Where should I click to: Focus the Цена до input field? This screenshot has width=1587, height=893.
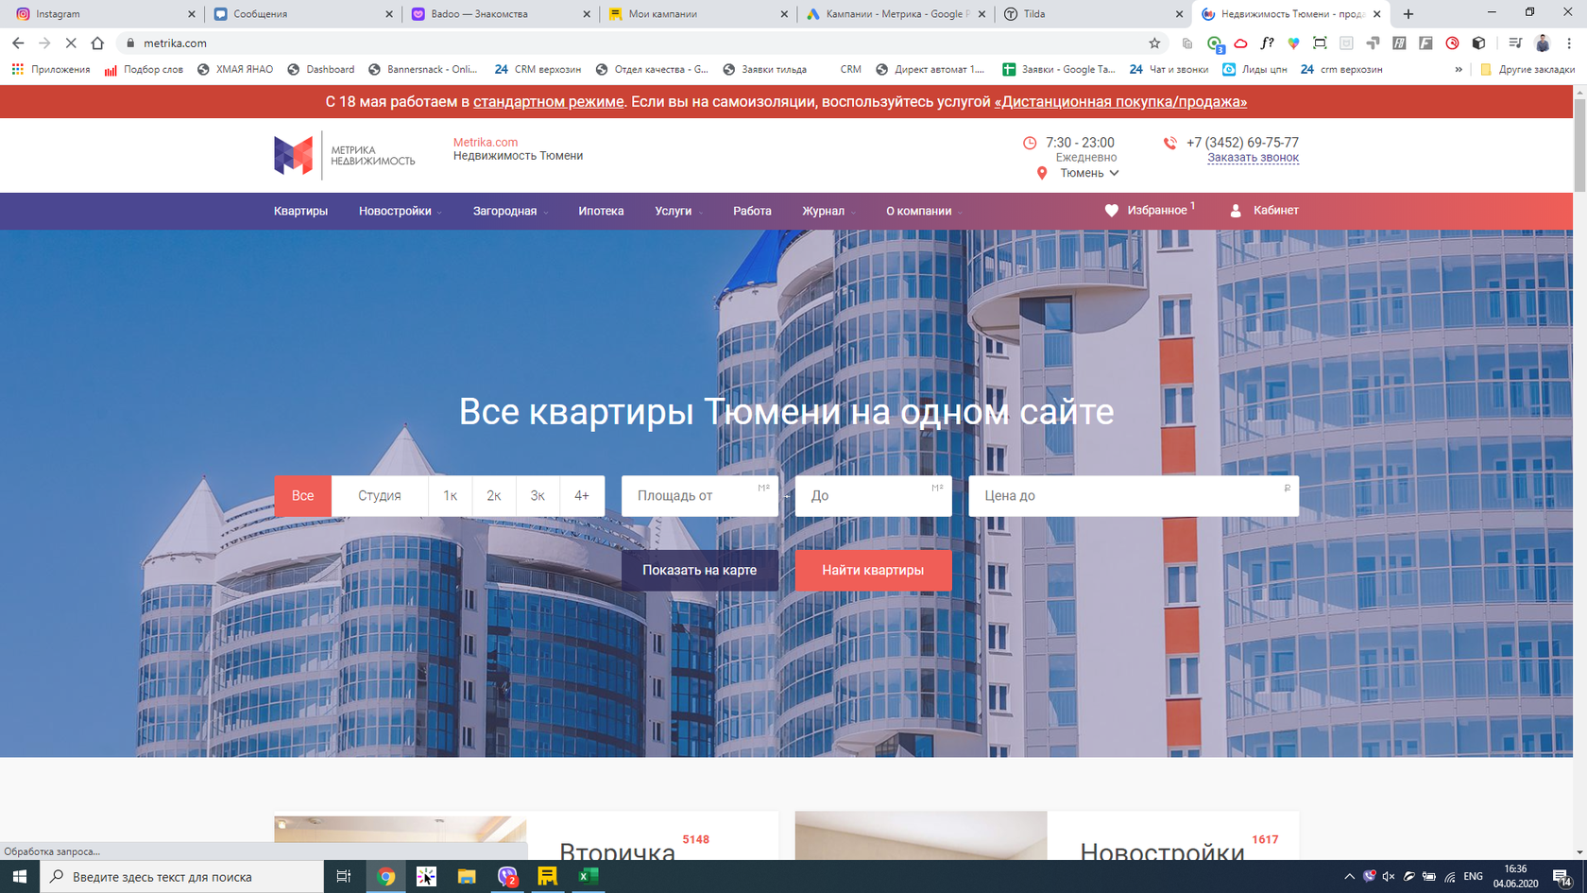pos(1134,496)
